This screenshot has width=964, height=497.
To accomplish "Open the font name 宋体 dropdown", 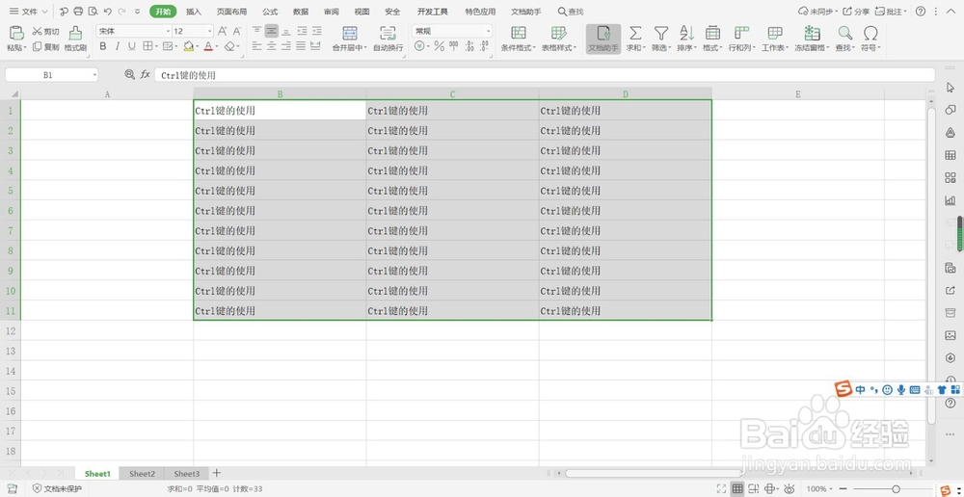I will pos(169,32).
